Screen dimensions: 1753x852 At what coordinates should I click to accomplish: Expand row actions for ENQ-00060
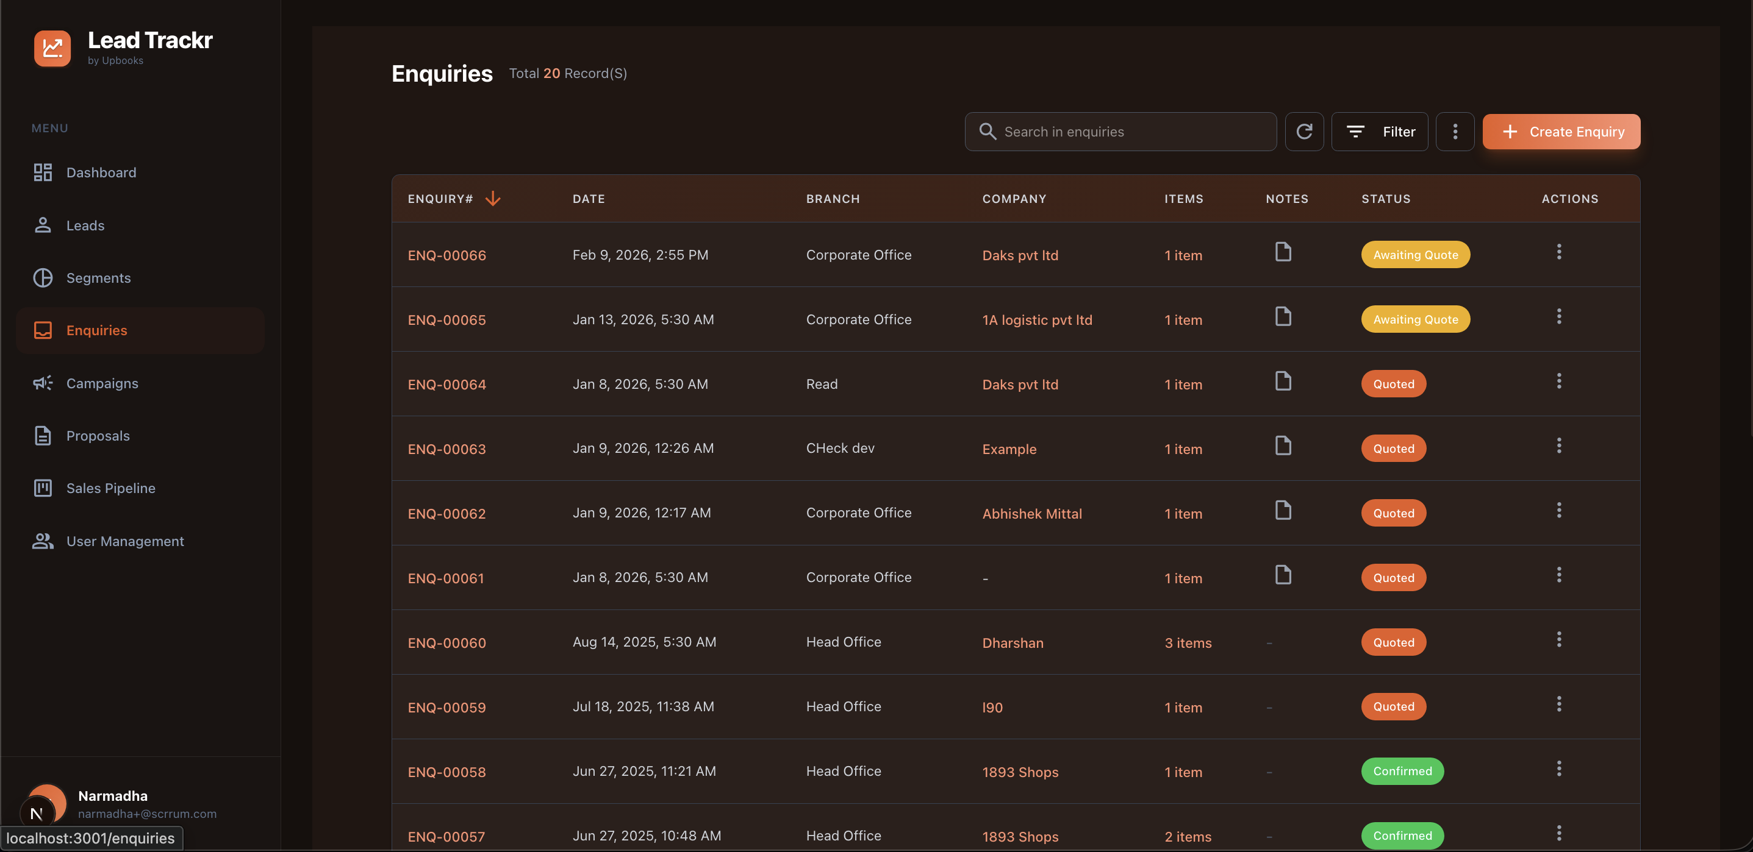coord(1558,639)
